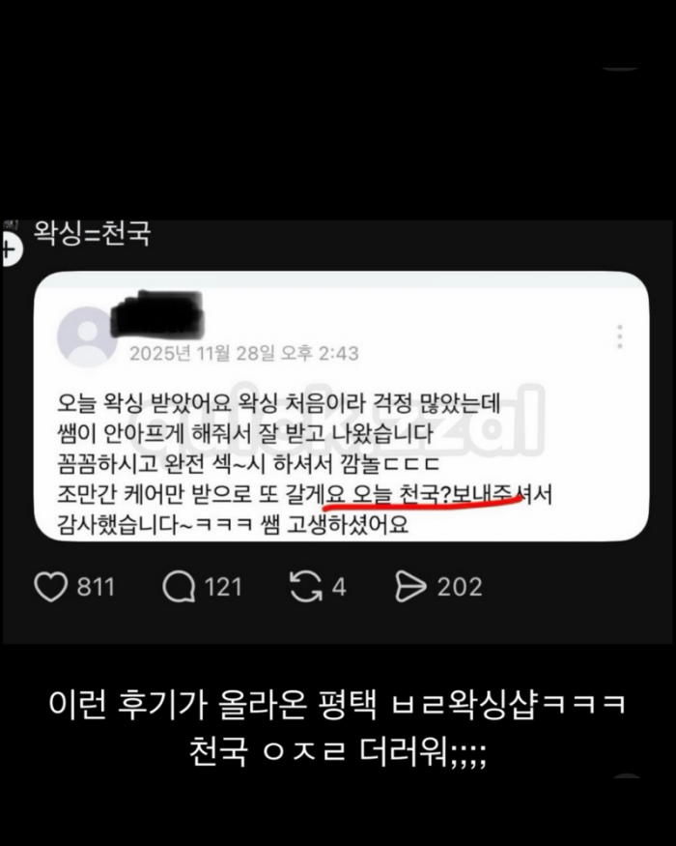This screenshot has width=676, height=846.
Task: Tap the heart icon to like the post
Action: (x=50, y=587)
